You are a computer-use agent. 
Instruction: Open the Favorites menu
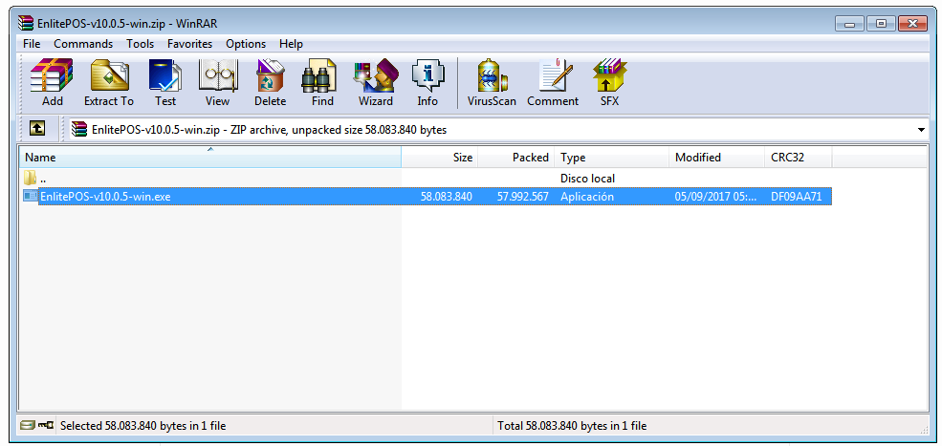(190, 44)
